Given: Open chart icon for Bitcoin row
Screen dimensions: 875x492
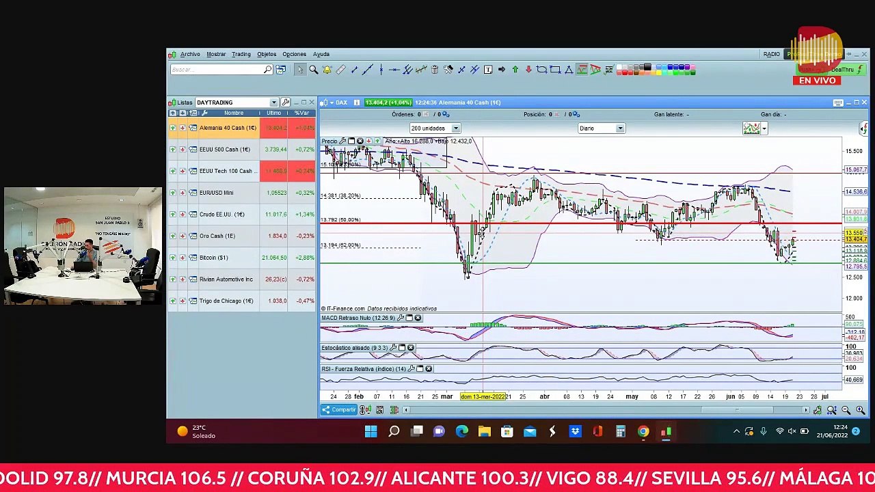Looking at the screenshot, I should click(193, 258).
